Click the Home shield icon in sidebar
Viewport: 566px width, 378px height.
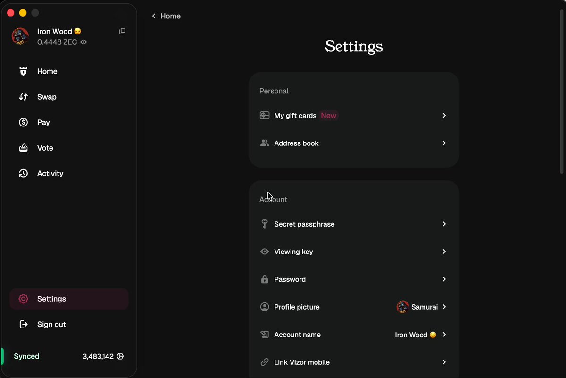(23, 71)
